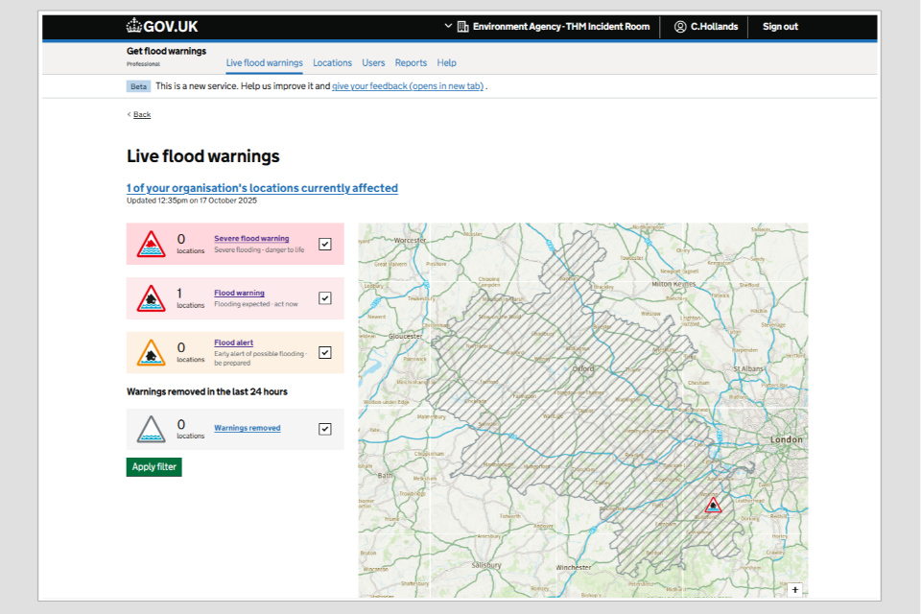Zoom in on map with plus button

(x=794, y=589)
